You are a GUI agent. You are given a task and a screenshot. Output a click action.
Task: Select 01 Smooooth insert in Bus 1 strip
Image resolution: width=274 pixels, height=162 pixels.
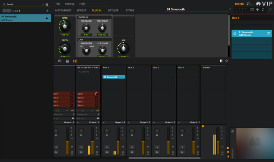[113, 77]
